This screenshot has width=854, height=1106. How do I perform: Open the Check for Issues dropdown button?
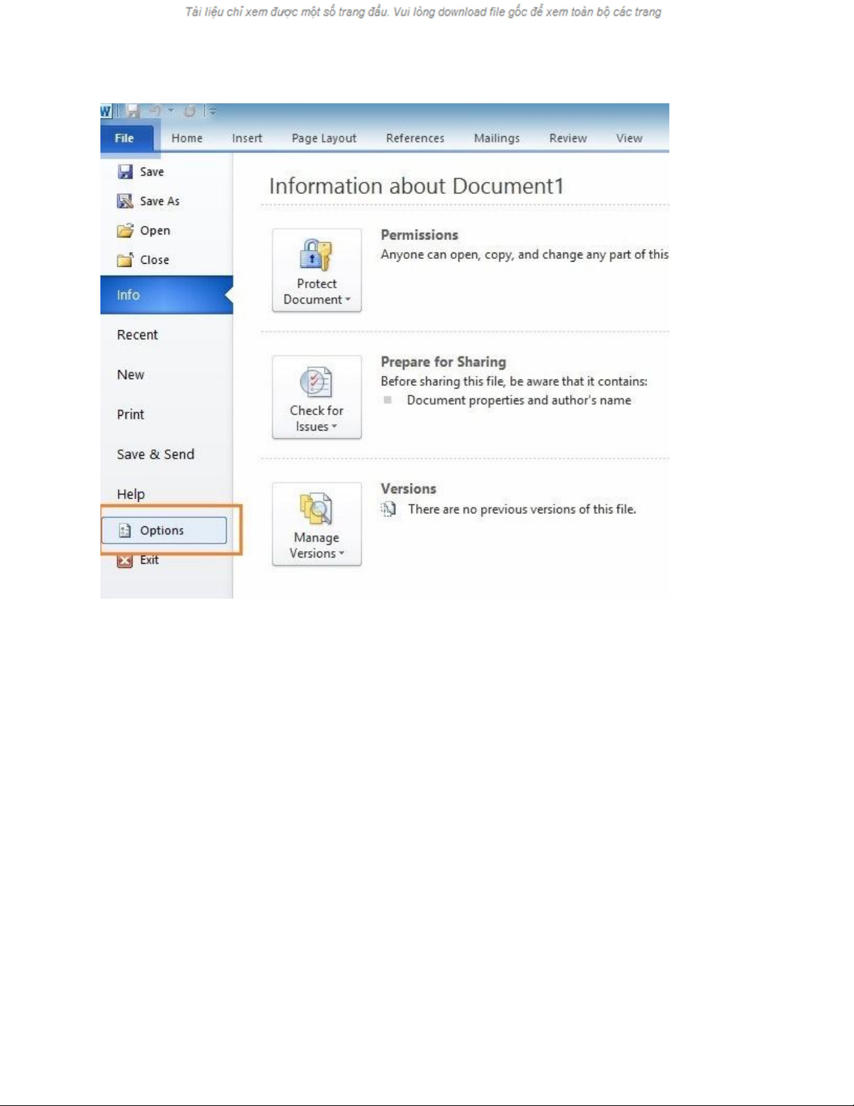[x=317, y=397]
